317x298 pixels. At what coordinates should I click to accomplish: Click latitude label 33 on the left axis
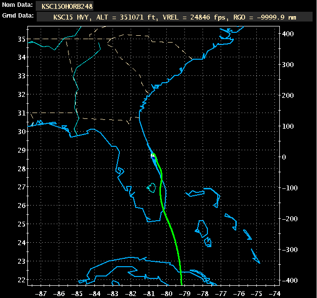click(x=22, y=76)
